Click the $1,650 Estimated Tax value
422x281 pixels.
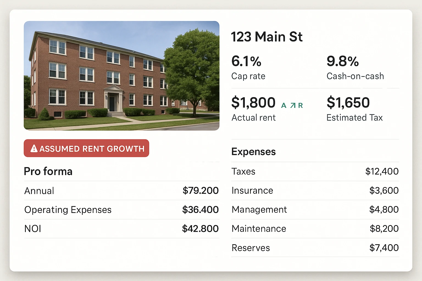click(x=348, y=103)
